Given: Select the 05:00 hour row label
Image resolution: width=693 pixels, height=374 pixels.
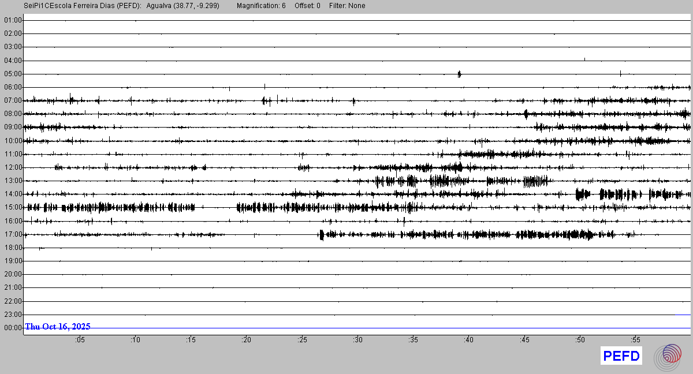Looking at the screenshot, I should (12, 74).
